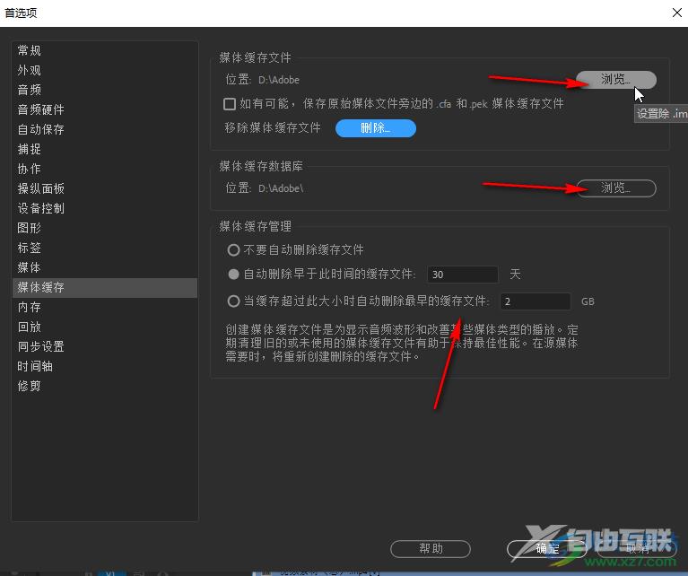Cancel the dialog with 取消 button
The width and height of the screenshot is (688, 576).
coord(637,549)
